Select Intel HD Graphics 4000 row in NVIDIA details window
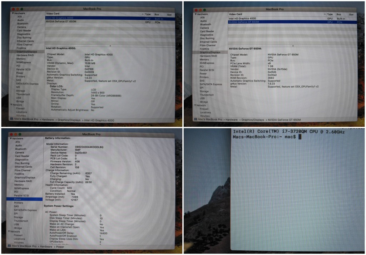This screenshot has height=255, width=366. point(292,19)
